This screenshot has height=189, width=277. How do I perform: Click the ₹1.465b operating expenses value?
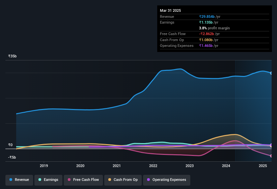click(206, 46)
